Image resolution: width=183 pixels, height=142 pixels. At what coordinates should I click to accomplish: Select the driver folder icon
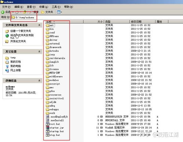coord(48,40)
